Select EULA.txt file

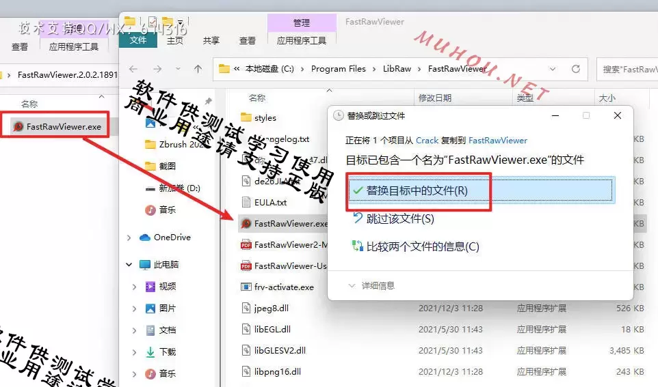pyautogui.click(x=265, y=202)
